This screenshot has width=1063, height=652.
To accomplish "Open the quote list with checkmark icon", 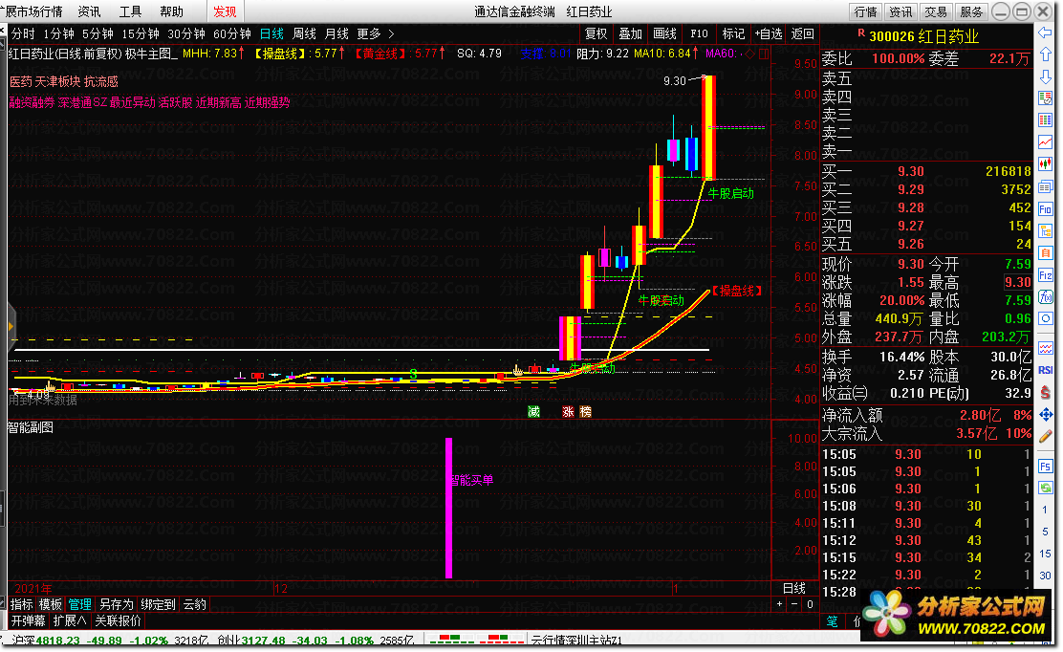I will coord(1045,98).
